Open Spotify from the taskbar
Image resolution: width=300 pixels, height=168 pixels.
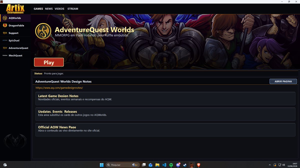pyautogui.click(x=171, y=165)
